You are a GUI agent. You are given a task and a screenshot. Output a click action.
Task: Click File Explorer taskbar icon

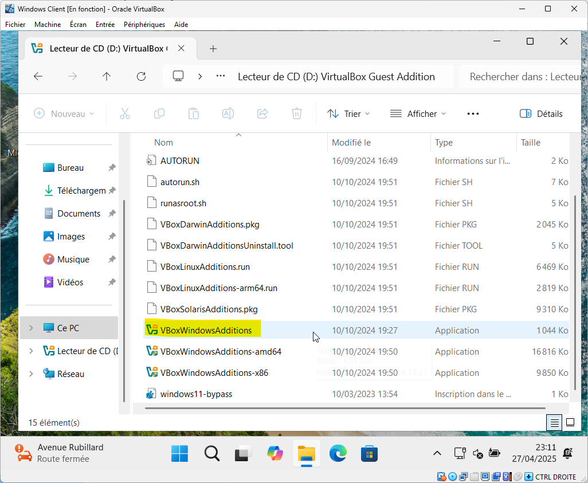[x=307, y=454]
